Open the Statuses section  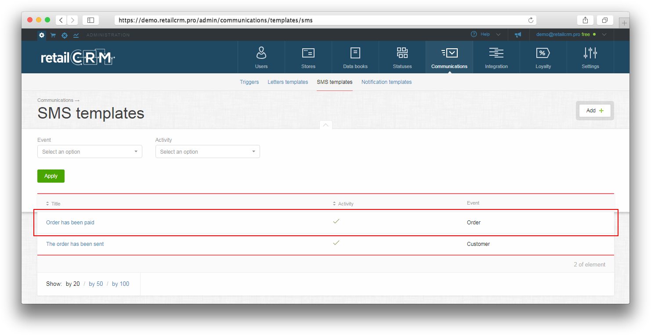click(402, 57)
